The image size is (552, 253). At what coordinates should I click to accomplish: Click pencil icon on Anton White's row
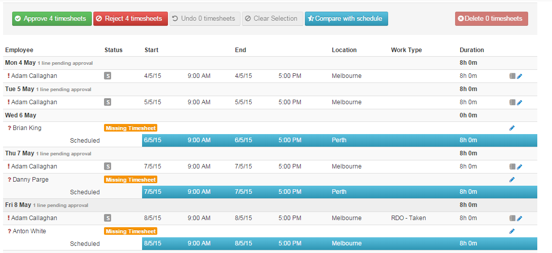[x=512, y=231]
